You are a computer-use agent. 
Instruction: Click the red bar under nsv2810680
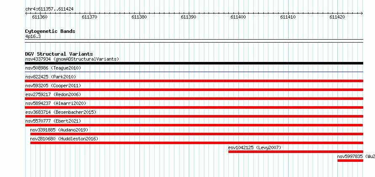click(197, 143)
